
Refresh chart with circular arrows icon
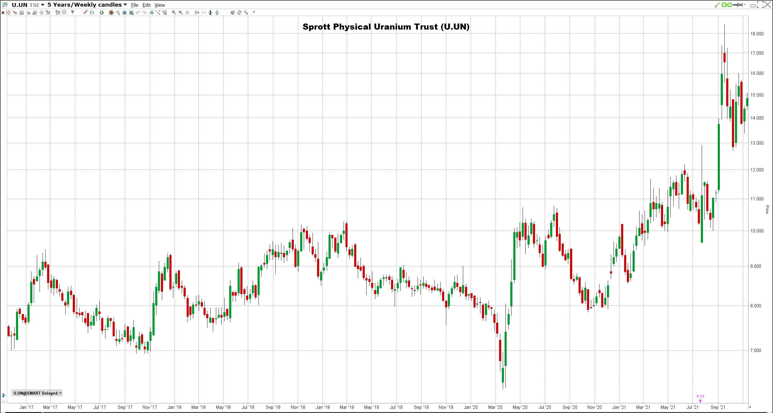pyautogui.click(x=239, y=13)
